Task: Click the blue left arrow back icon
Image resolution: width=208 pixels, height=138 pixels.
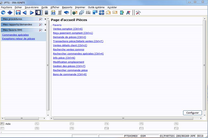Action: (25, 12)
